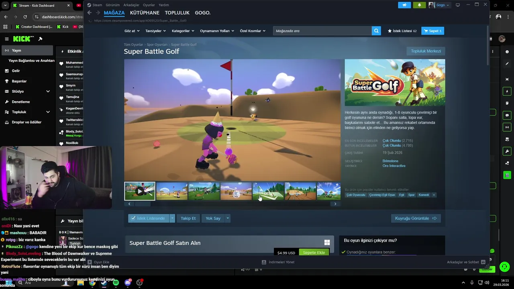This screenshot has height=289, width=514.
Task: Click the lightning bolt icon in Kick sidebar
Action: click(x=507, y=92)
